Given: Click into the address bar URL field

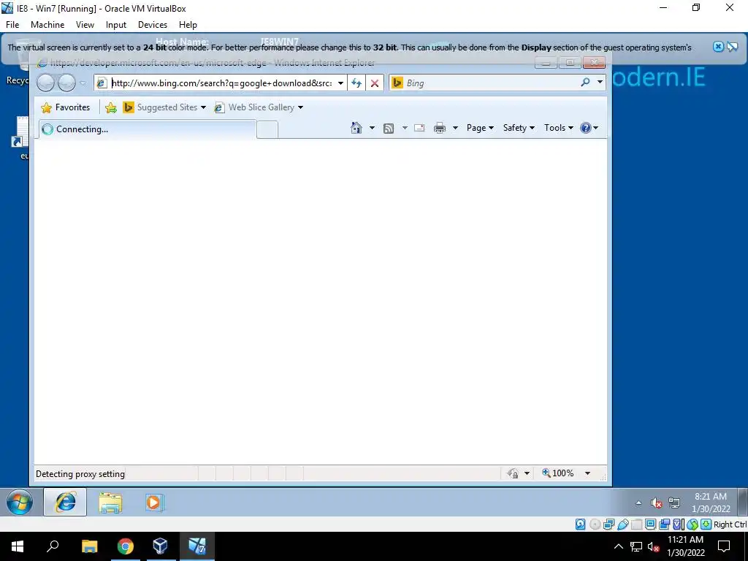Looking at the screenshot, I should 221,83.
